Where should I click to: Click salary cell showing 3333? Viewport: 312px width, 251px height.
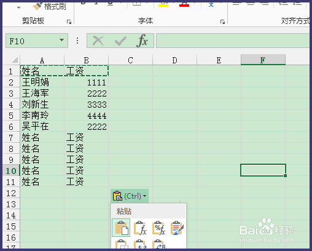click(x=87, y=105)
